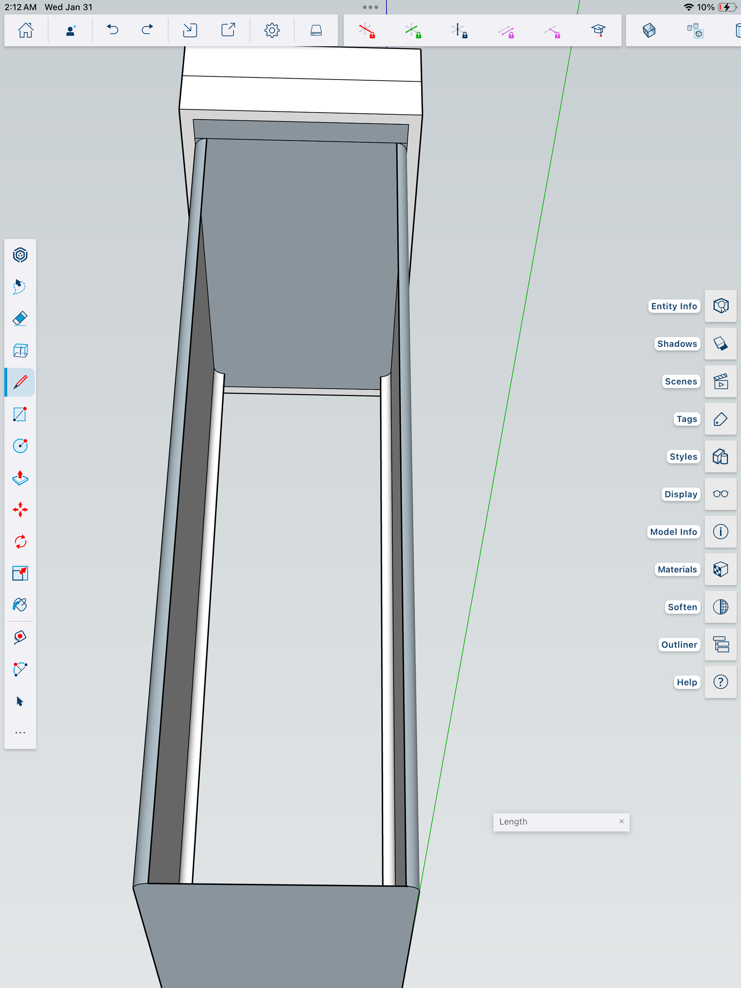Select the Rotate tool
This screenshot has width=741, height=988.
click(x=20, y=542)
